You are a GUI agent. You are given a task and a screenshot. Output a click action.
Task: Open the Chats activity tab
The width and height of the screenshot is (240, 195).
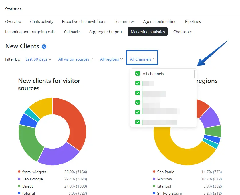tap(42, 21)
